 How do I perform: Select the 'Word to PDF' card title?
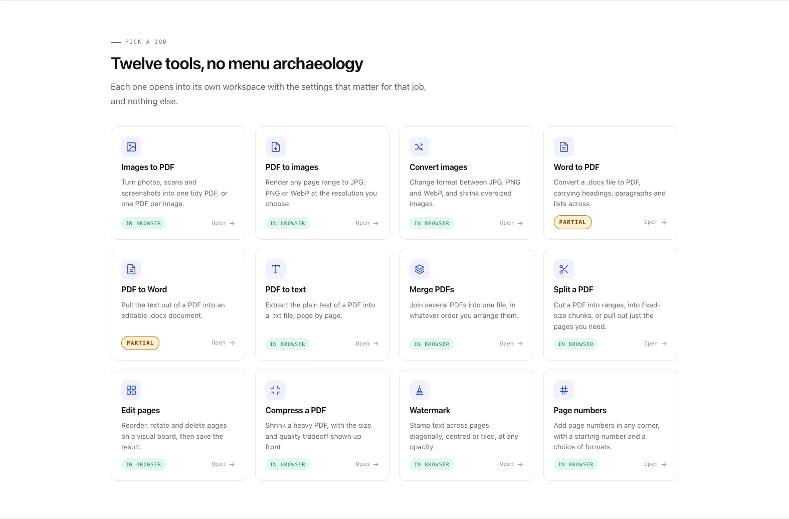[576, 167]
